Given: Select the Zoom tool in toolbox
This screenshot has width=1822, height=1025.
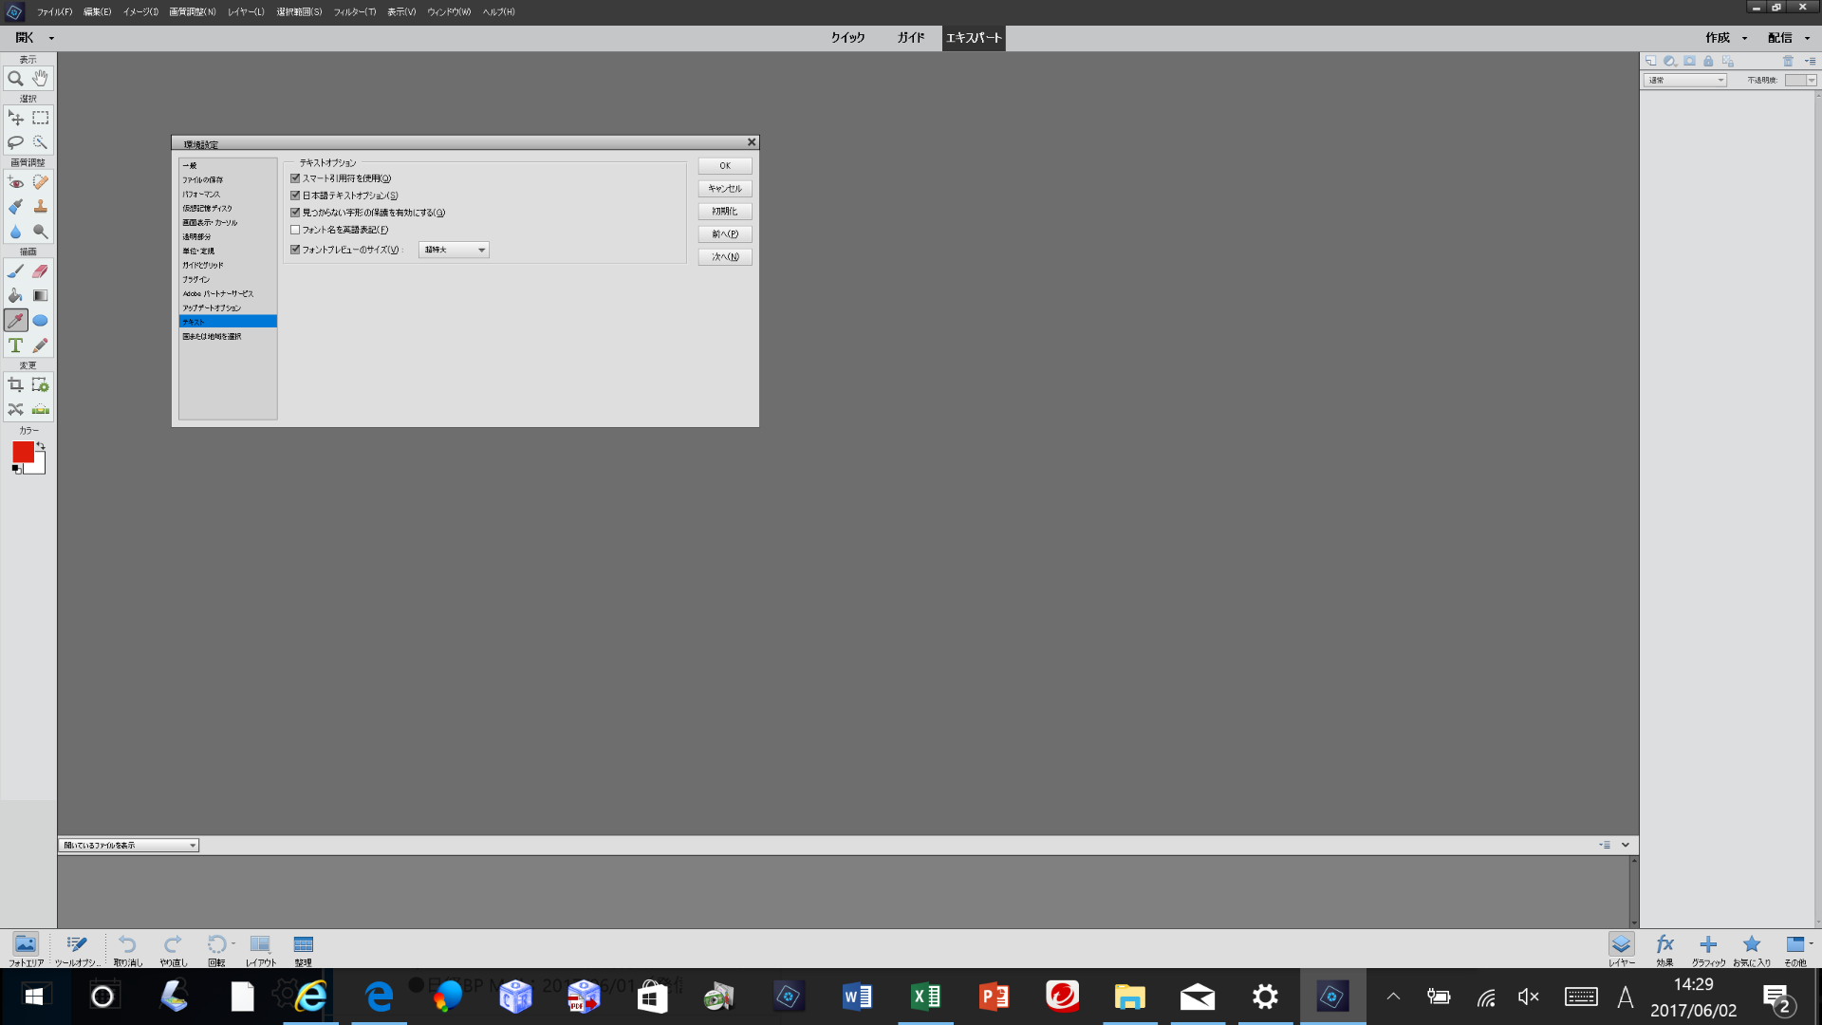Looking at the screenshot, I should (x=15, y=79).
